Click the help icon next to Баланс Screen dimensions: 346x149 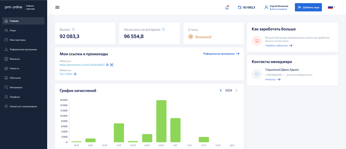click(x=74, y=29)
